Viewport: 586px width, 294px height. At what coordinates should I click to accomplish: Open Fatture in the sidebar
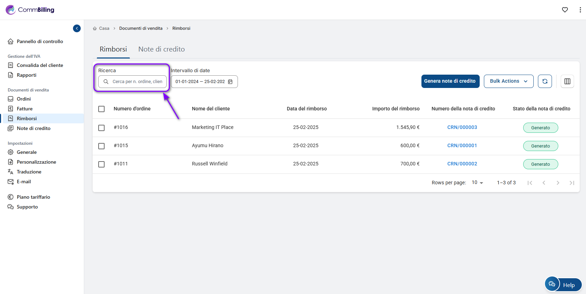click(x=25, y=109)
